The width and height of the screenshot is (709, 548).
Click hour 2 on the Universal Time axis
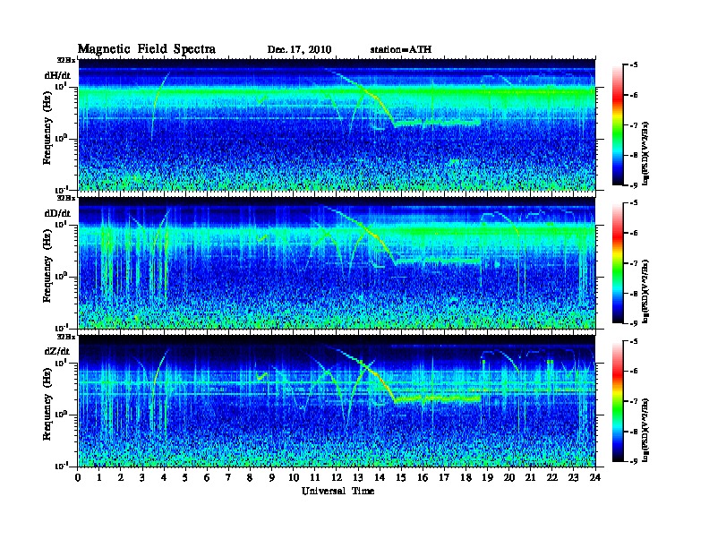121,477
